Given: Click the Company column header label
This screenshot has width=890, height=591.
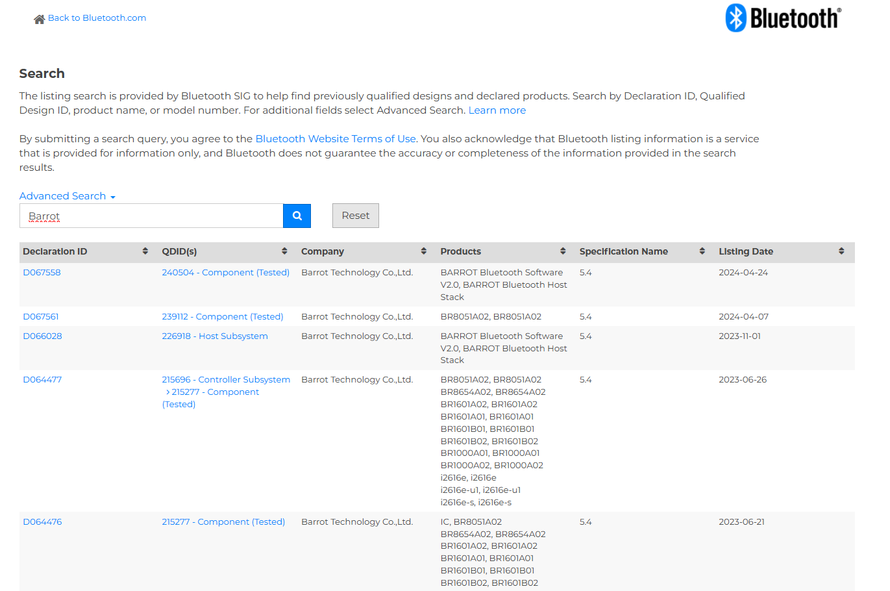Looking at the screenshot, I should tap(323, 251).
